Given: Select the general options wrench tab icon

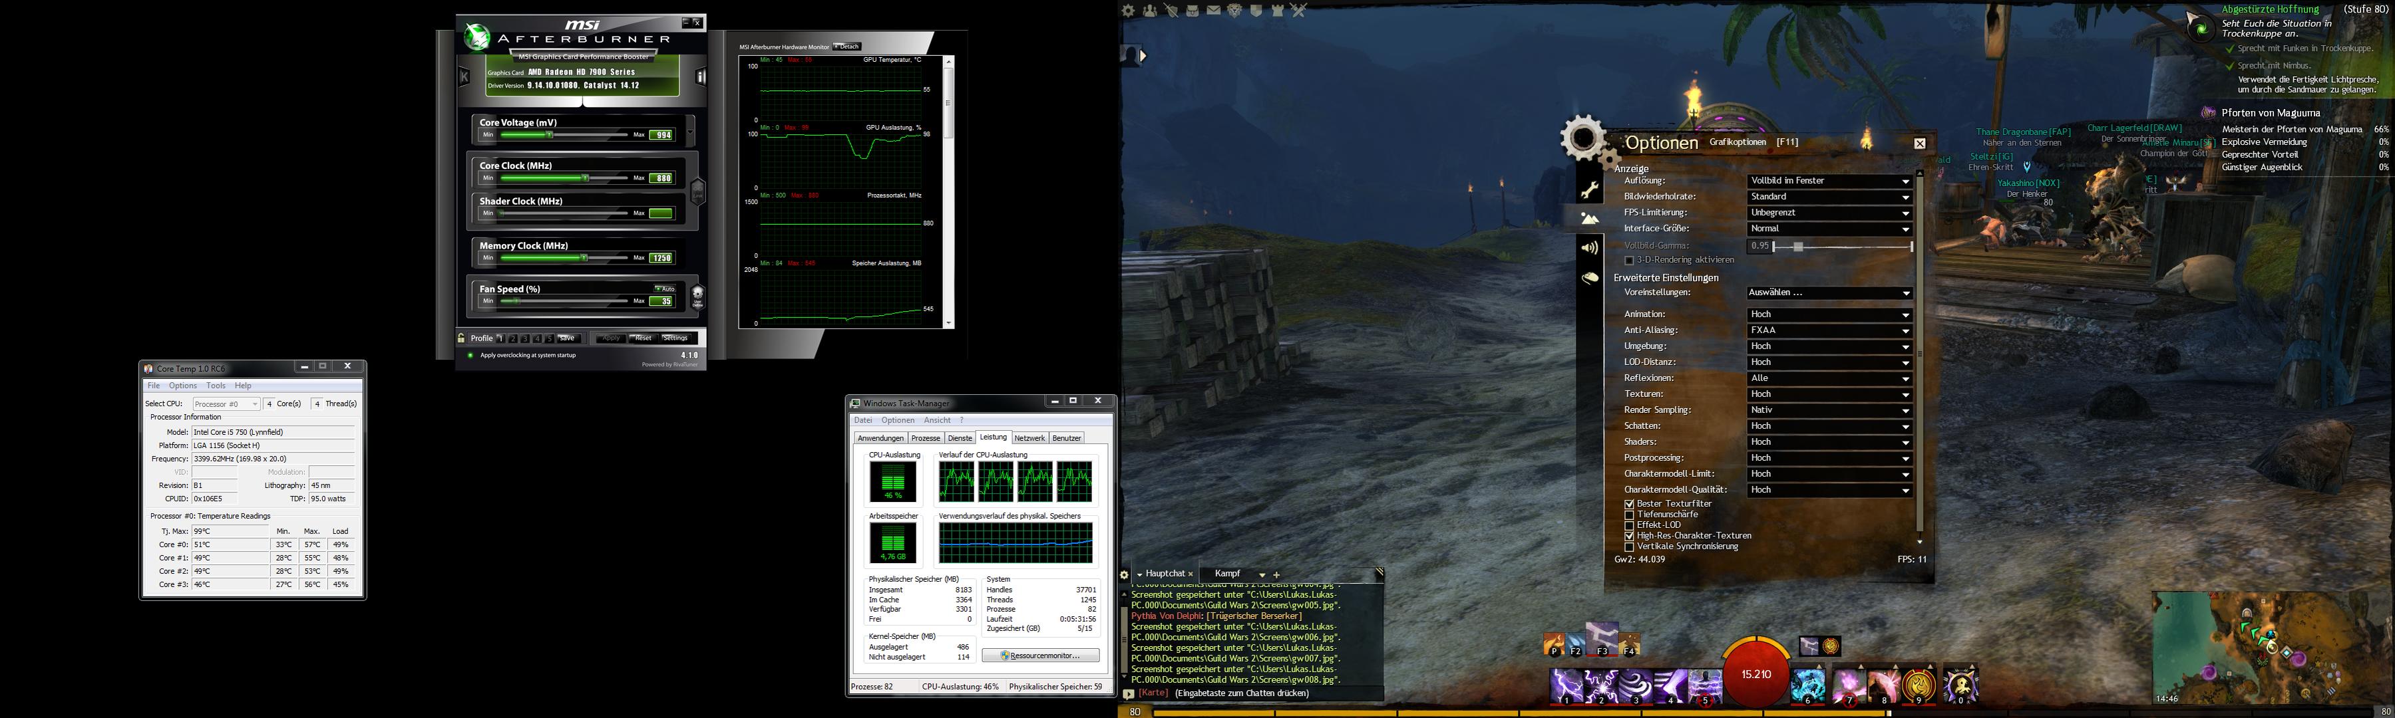Looking at the screenshot, I should 1590,190.
